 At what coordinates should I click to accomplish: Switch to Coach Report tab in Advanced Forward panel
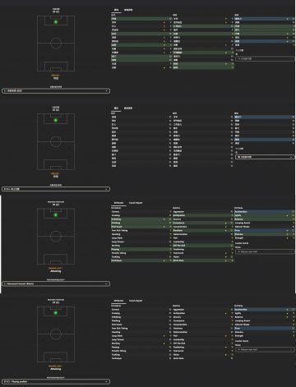tap(136, 203)
